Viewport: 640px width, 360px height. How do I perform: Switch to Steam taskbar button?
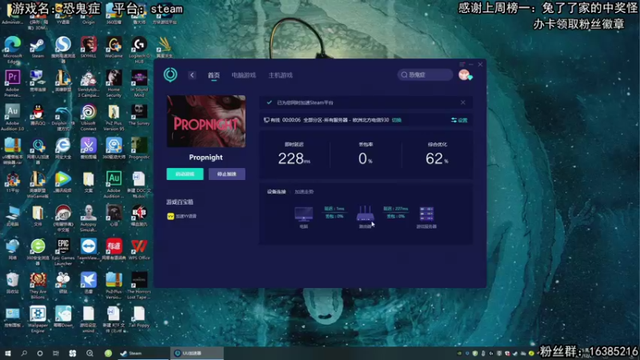click(142, 353)
